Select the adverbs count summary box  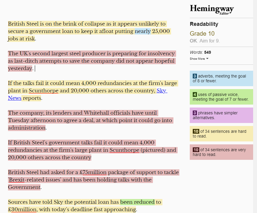(x=221, y=78)
